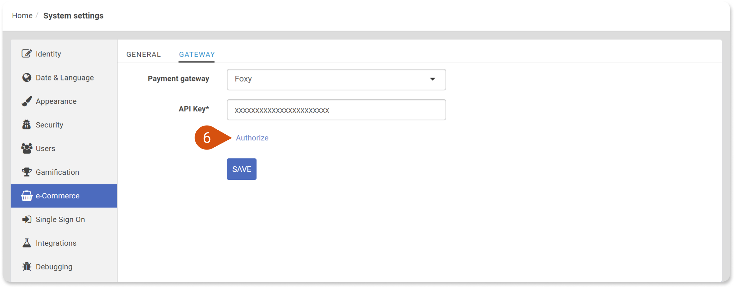This screenshot has height=288, width=735.
Task: Select the Gamification trophy icon
Action: click(x=27, y=172)
